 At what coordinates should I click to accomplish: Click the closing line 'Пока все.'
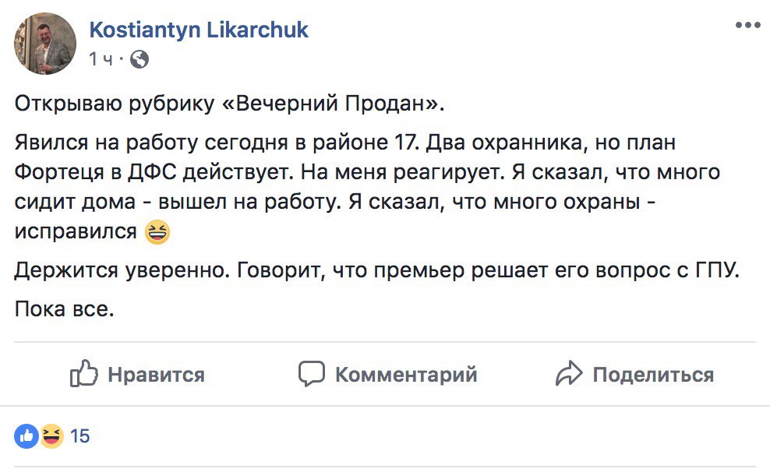65,309
